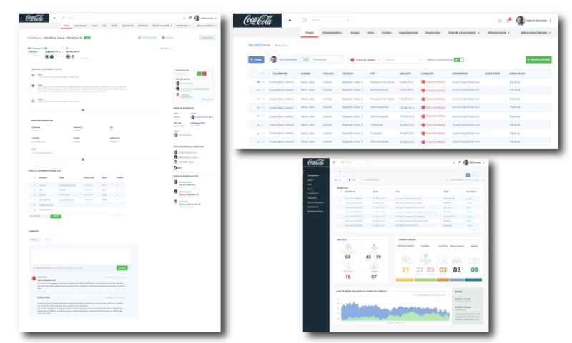Click the Workflows breadcrumb link in the detail window
This screenshot has width=572, height=343.
[x=34, y=38]
